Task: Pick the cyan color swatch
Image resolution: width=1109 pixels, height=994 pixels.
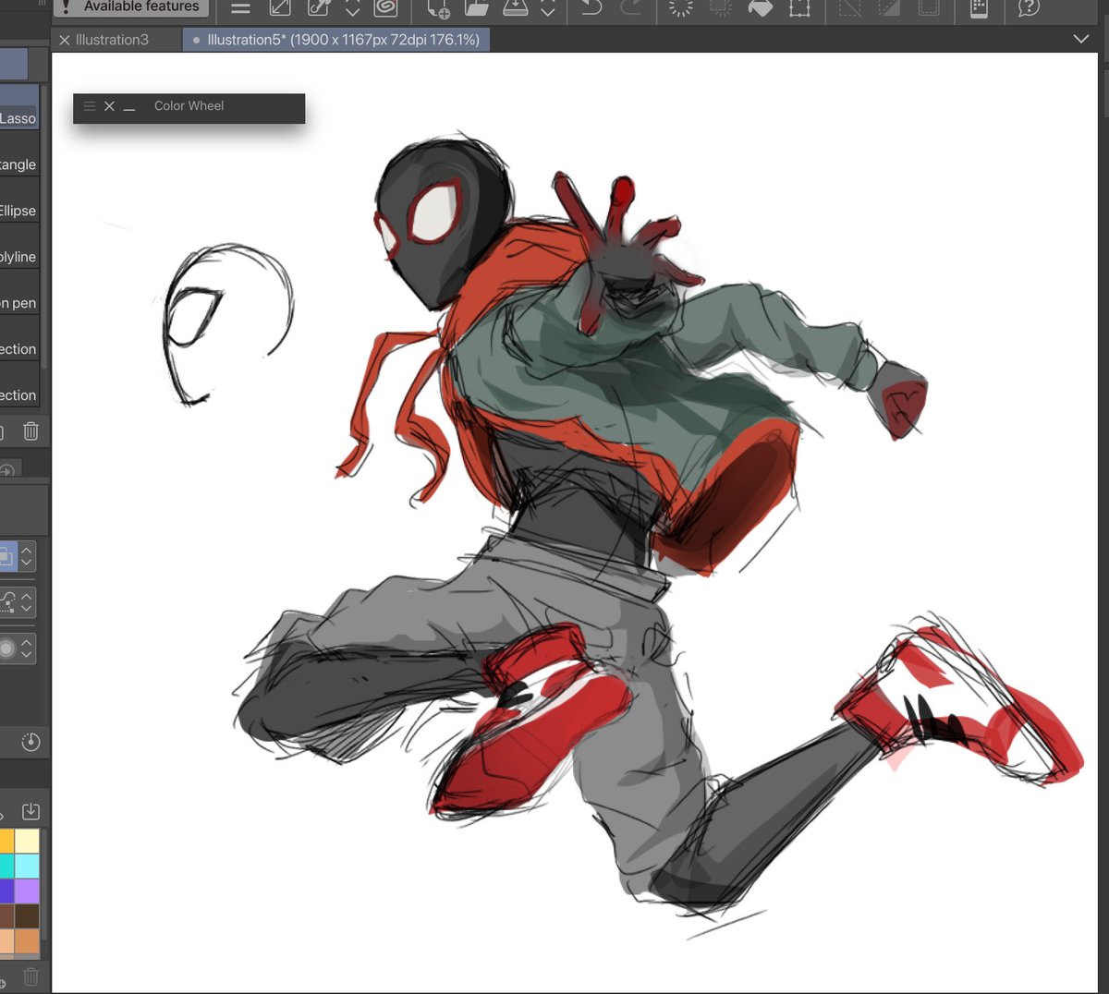Action: 6,866
